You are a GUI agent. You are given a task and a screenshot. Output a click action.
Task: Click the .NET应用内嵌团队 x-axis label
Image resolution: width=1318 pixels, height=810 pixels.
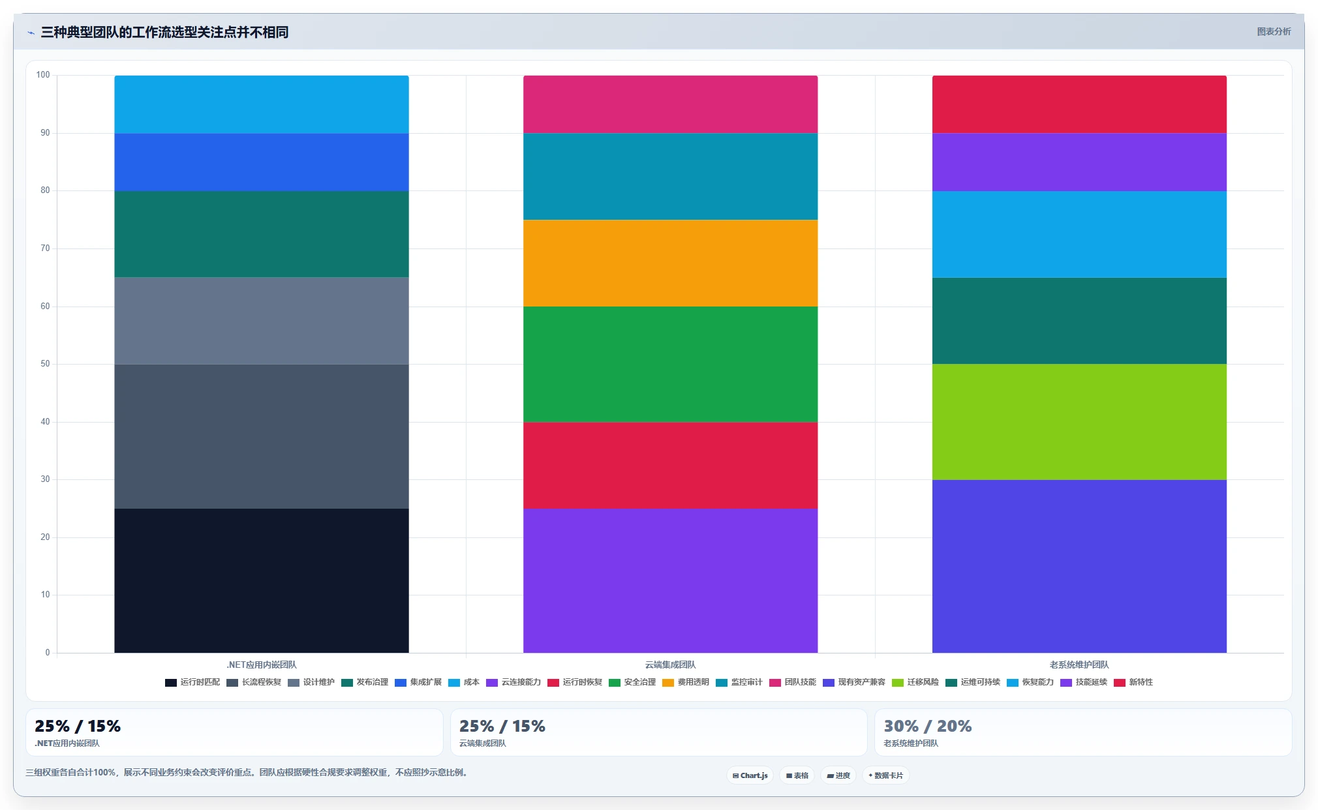262,665
